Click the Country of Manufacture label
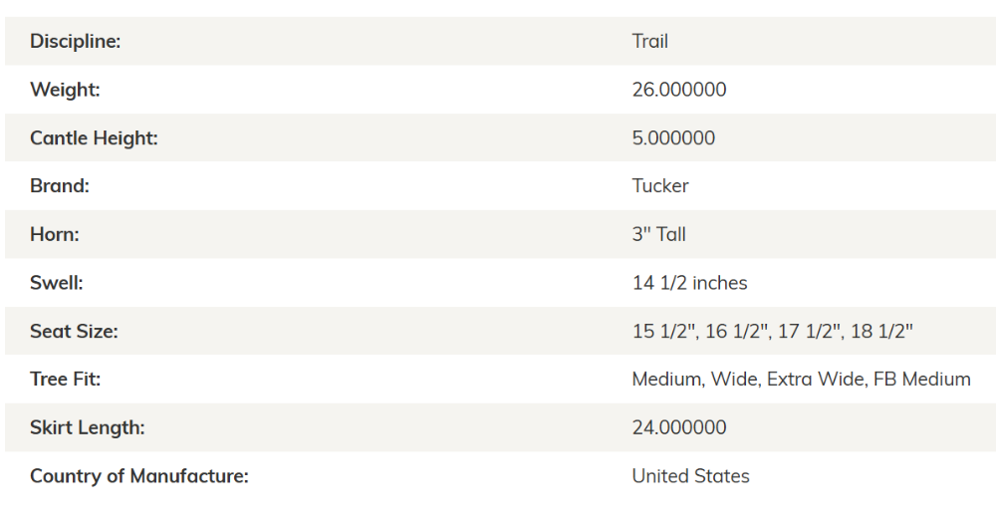Image resolution: width=996 pixels, height=526 pixels. (x=139, y=476)
